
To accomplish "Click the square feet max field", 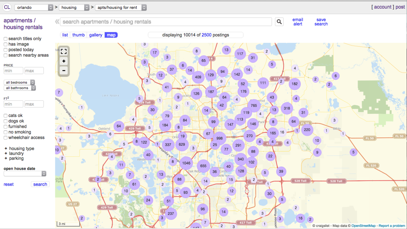I will point(34,104).
